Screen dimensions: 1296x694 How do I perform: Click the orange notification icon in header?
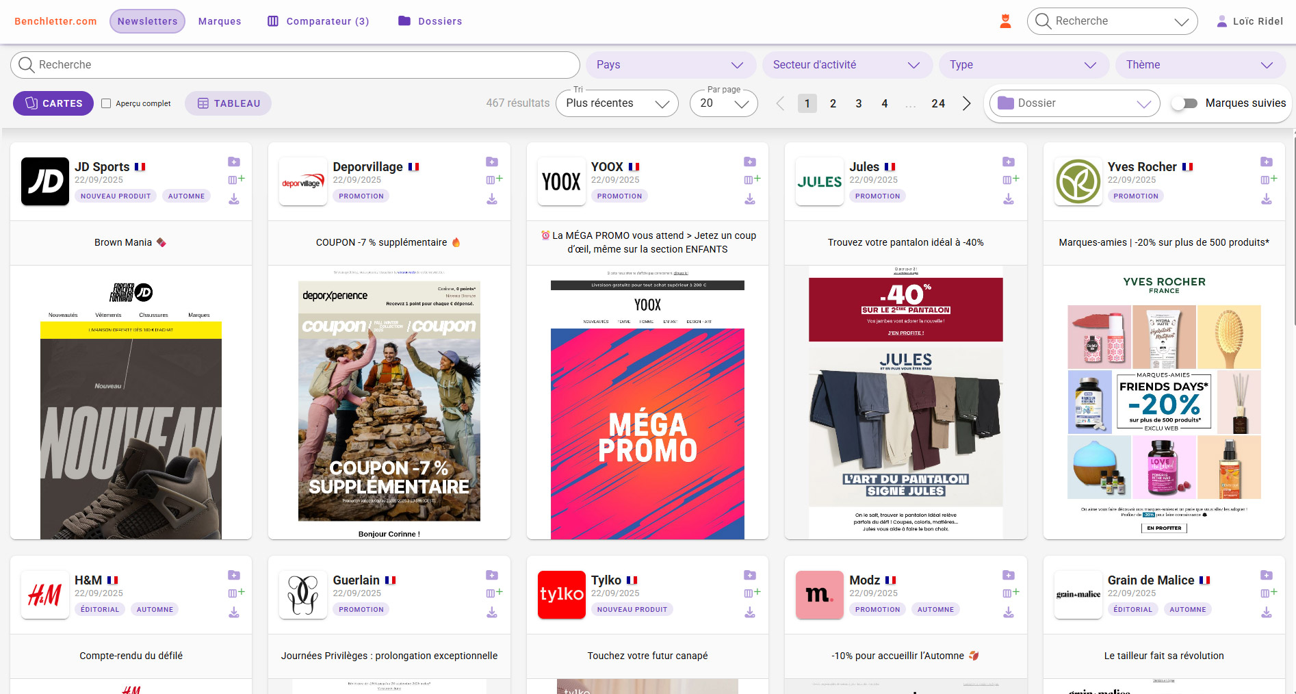click(x=1005, y=21)
